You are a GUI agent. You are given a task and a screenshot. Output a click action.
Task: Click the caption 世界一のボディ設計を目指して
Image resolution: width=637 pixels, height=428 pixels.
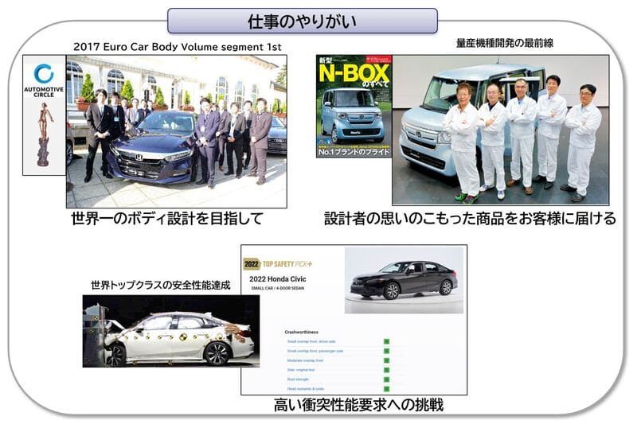167,219
